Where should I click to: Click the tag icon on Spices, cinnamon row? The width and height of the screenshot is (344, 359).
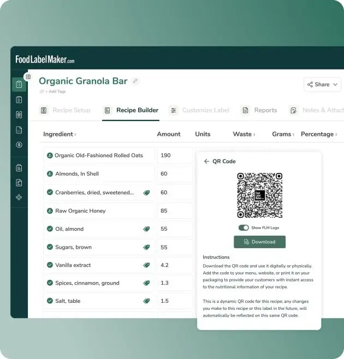point(146,283)
